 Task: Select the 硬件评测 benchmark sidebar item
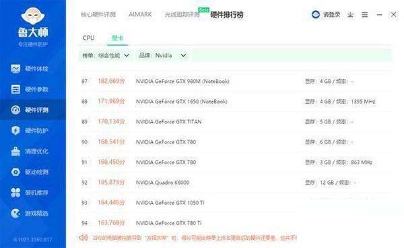click(x=30, y=110)
